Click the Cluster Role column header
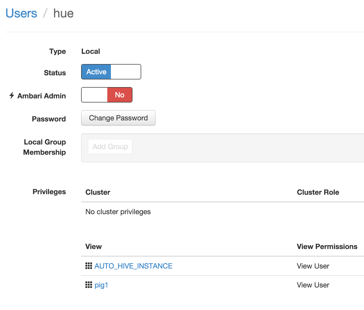Screen dimensions: 364x310 click(318, 192)
